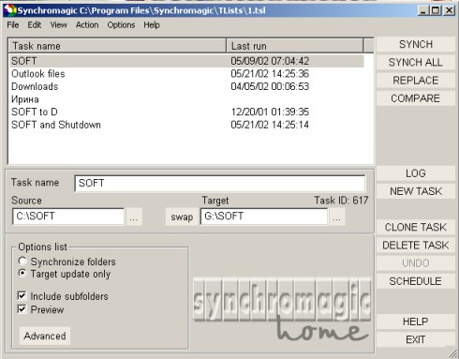Open the File menu

click(13, 25)
